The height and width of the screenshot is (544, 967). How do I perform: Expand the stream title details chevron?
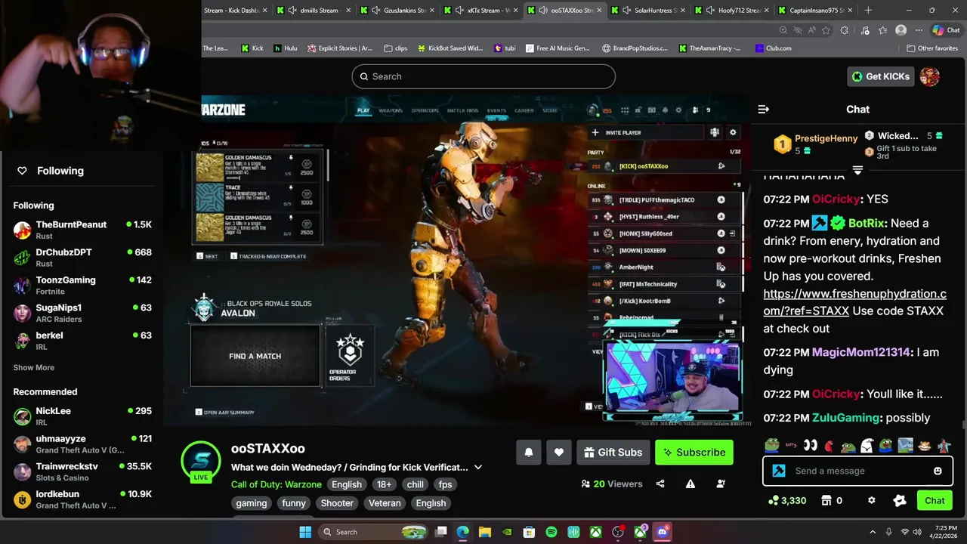pyautogui.click(x=477, y=467)
